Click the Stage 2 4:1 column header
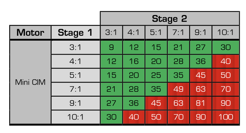The height and width of the screenshot is (133, 246). [x=134, y=32]
